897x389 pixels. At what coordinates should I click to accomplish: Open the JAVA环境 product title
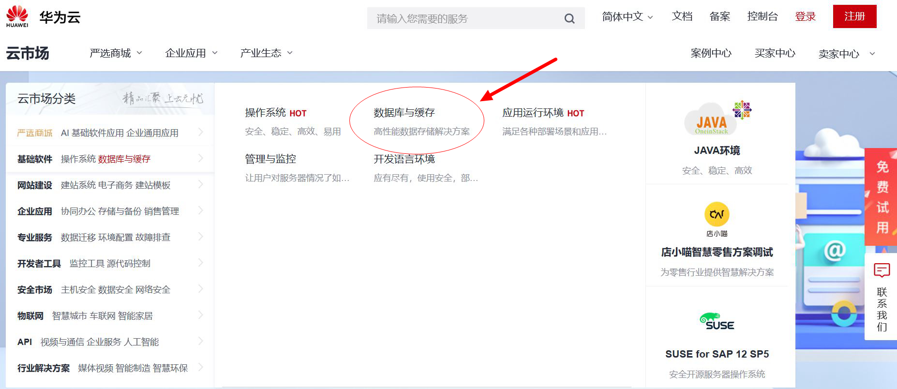tap(717, 150)
